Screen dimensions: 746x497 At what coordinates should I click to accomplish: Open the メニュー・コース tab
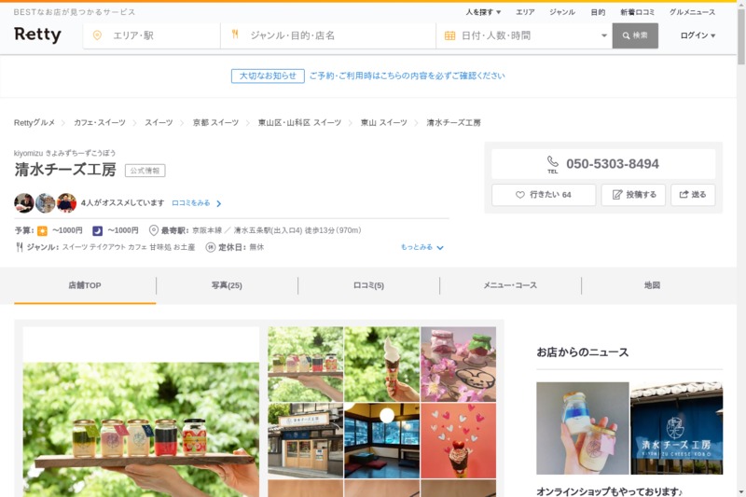(x=510, y=285)
